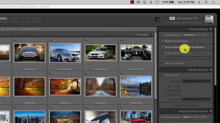The height and width of the screenshot is (123, 220).
Task: Select Macintosh HD destination
Action: (187, 18)
